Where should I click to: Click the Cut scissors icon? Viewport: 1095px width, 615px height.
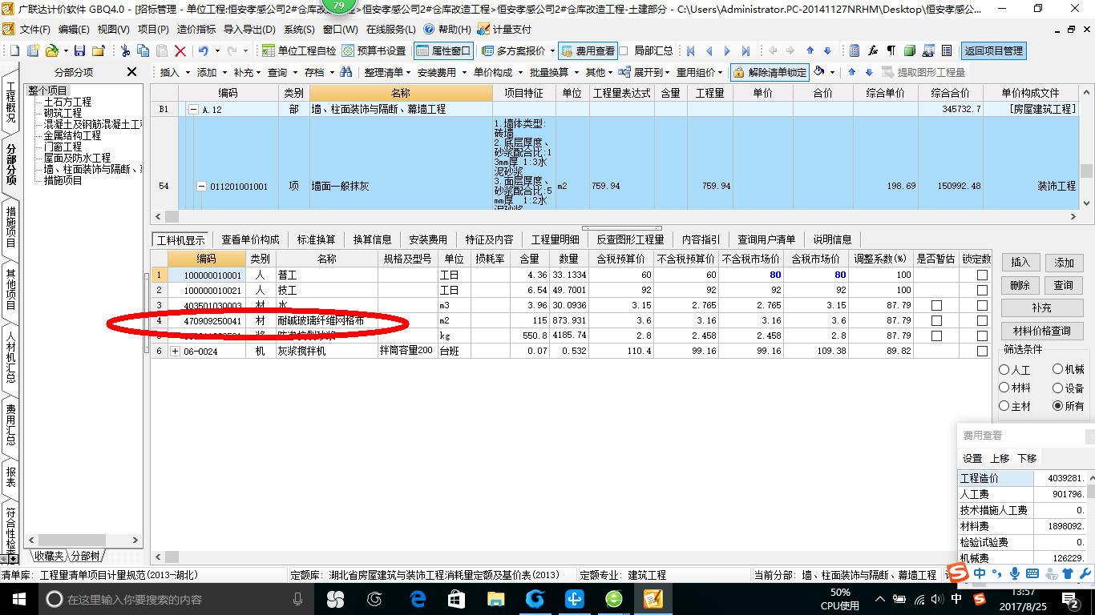pos(125,50)
